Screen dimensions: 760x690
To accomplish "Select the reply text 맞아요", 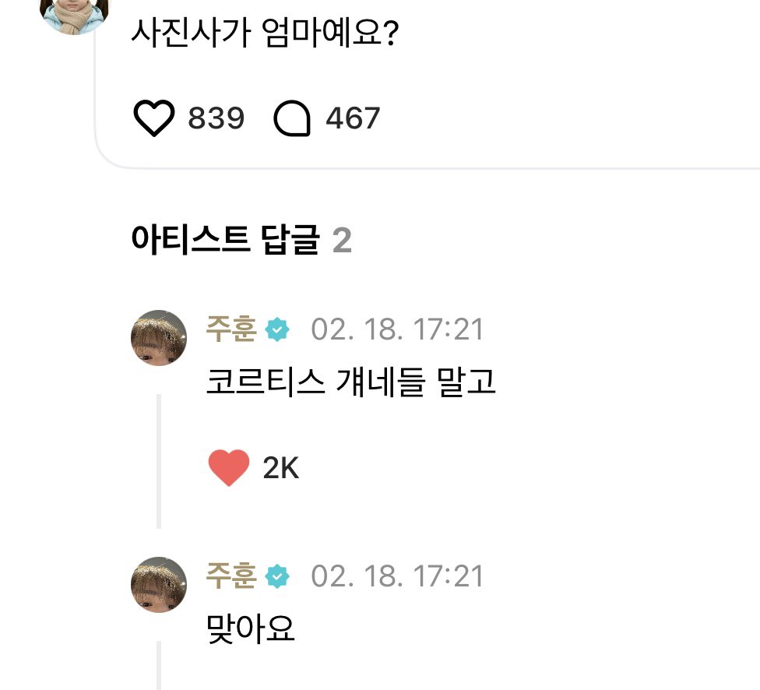I will click(x=251, y=628).
